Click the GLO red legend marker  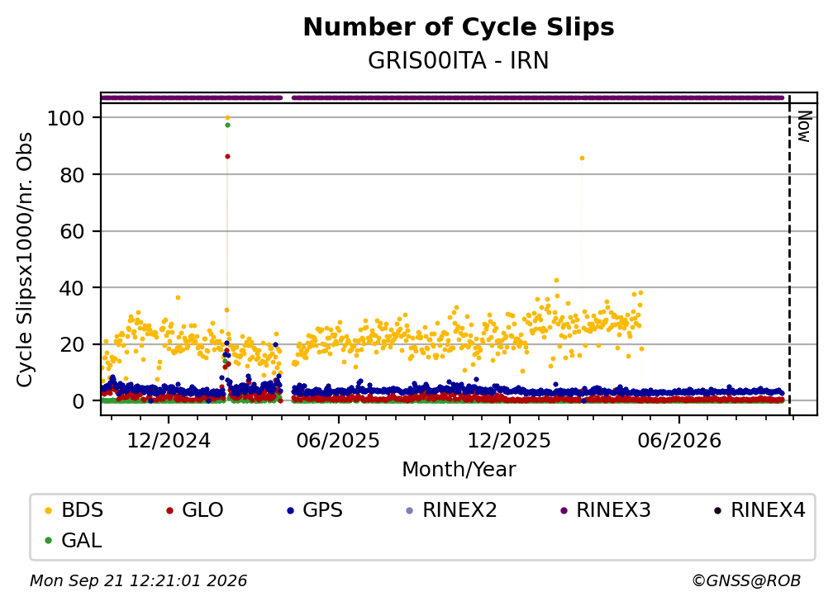click(169, 510)
